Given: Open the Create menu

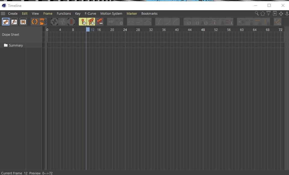Looking at the screenshot, I should [13, 14].
